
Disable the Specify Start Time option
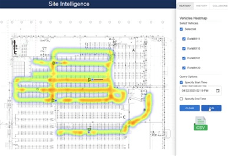click(181, 83)
